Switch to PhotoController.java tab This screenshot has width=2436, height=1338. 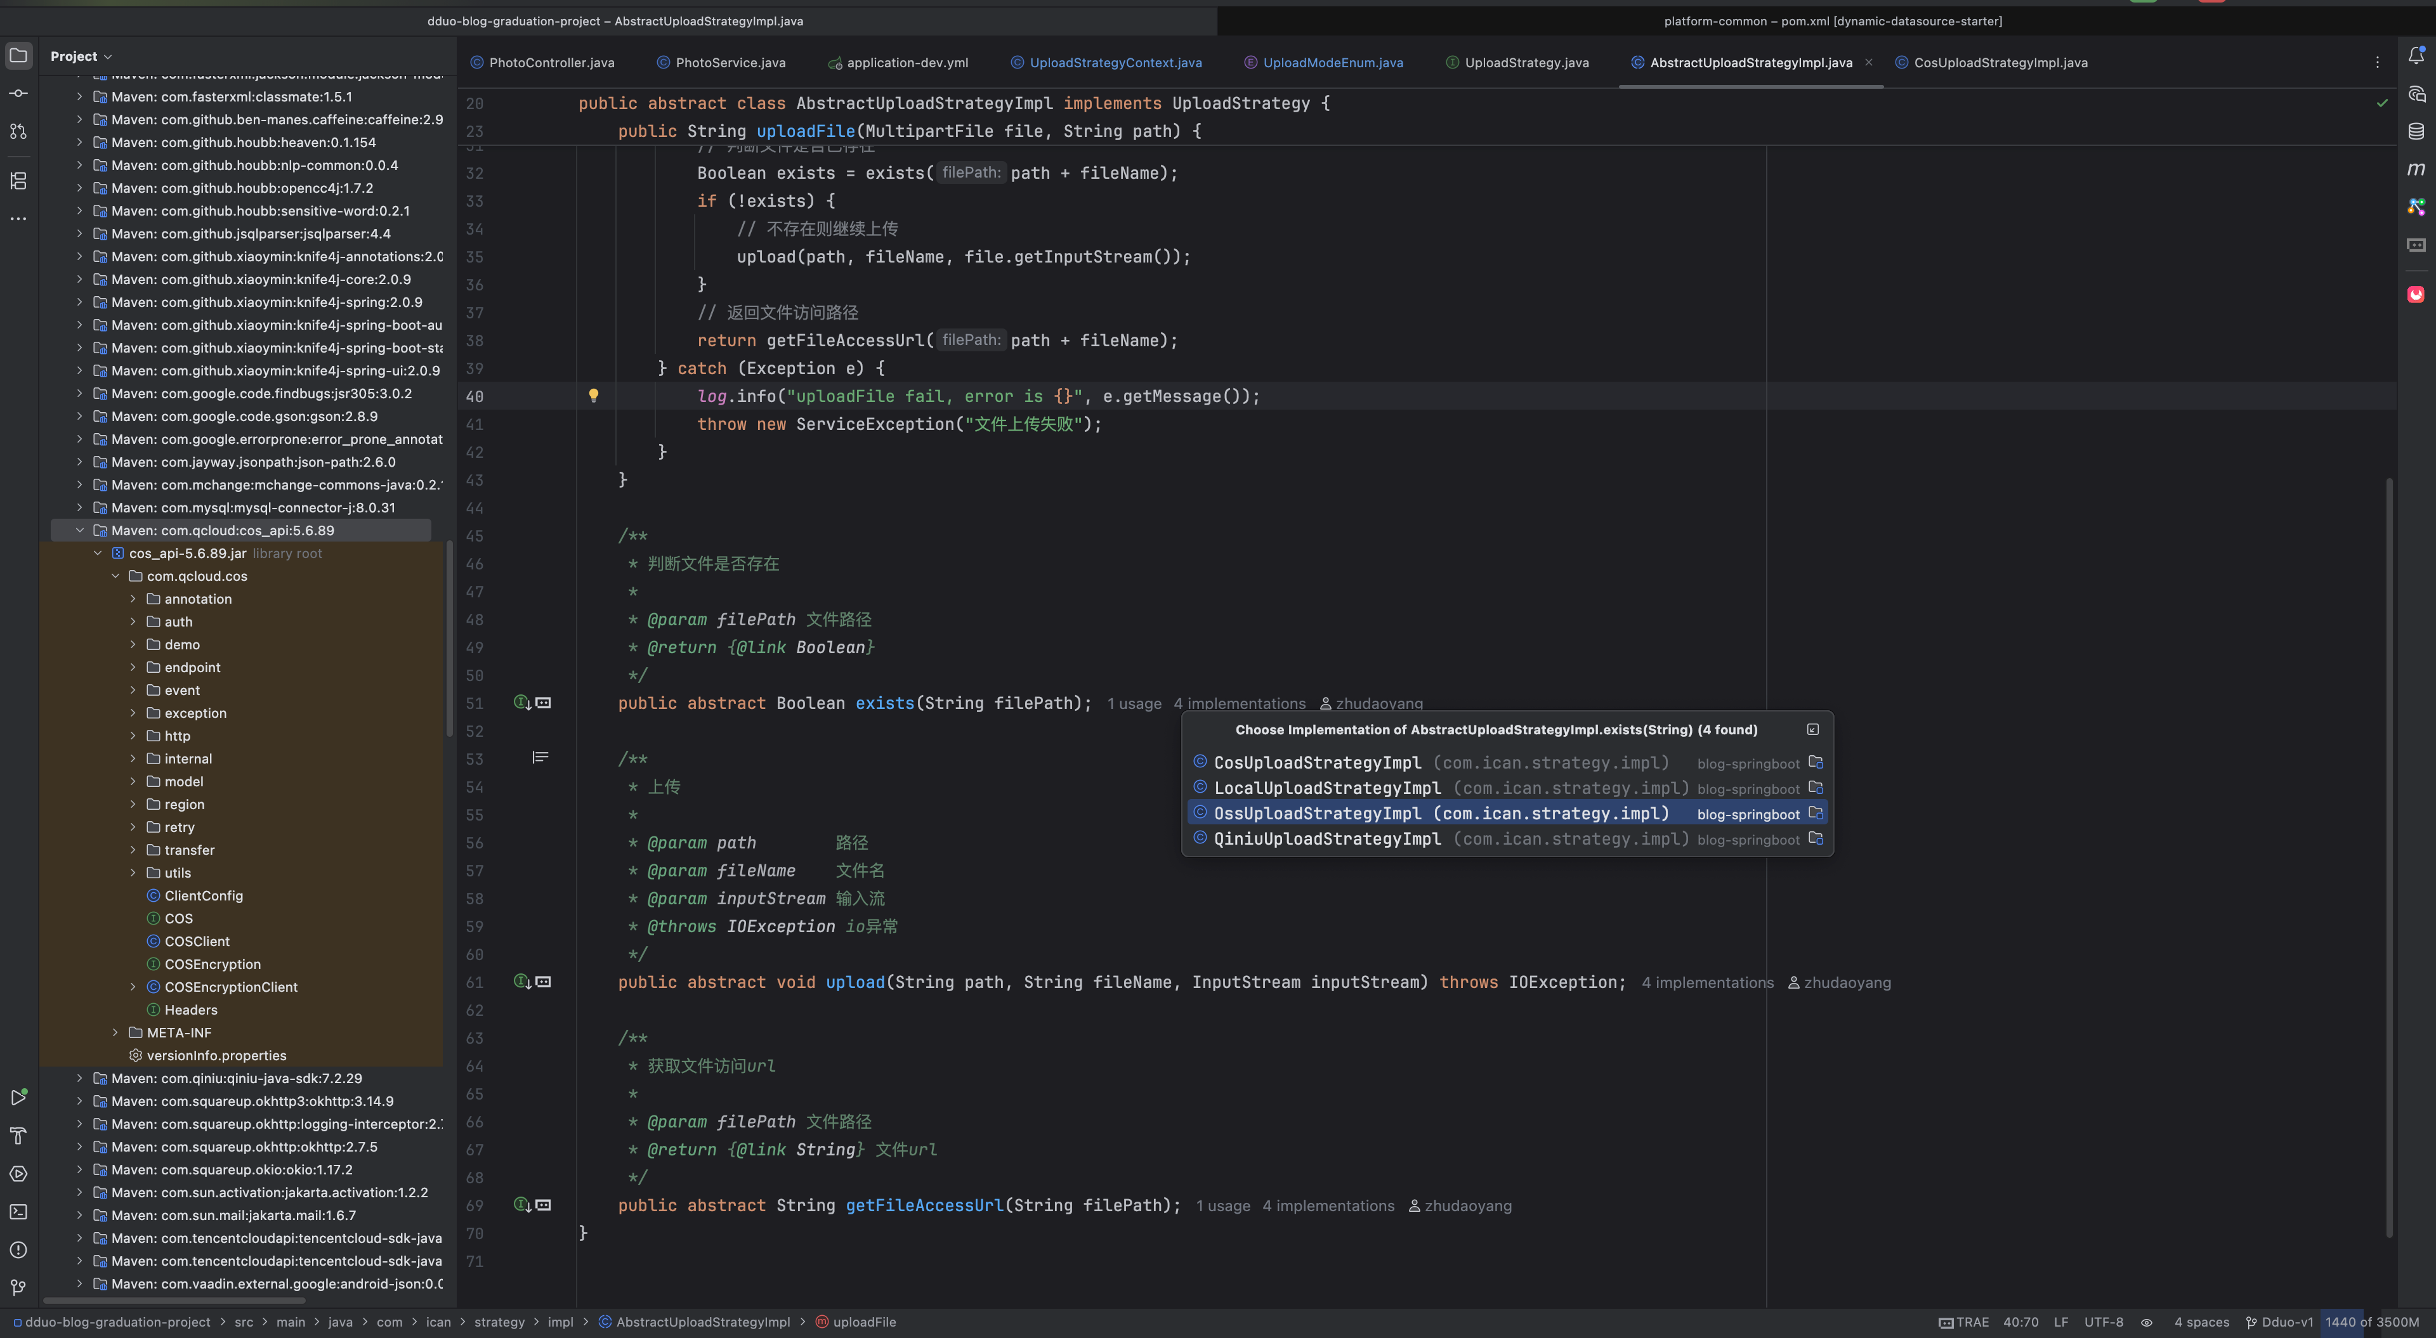(551, 62)
